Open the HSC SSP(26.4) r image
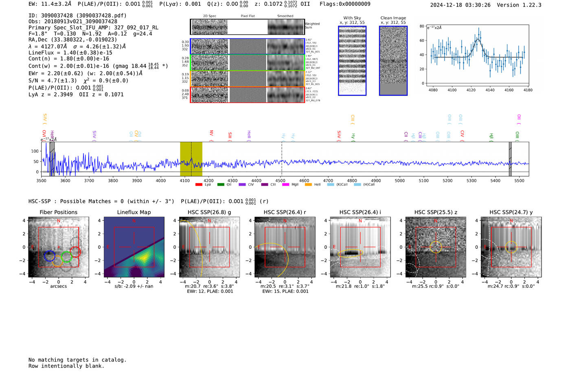The image size is (570, 388). click(x=285, y=247)
